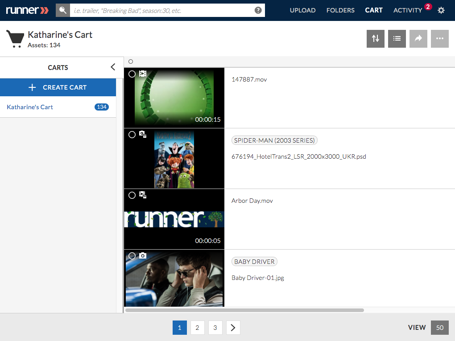Click the current page 1 button
The width and height of the screenshot is (455, 341).
tap(180, 328)
